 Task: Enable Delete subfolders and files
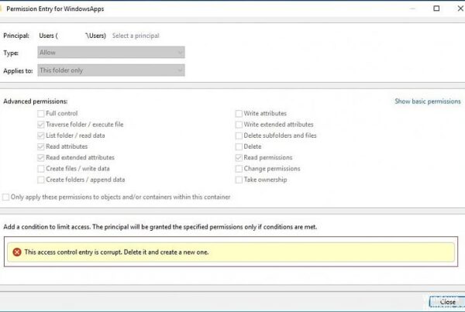(239, 135)
